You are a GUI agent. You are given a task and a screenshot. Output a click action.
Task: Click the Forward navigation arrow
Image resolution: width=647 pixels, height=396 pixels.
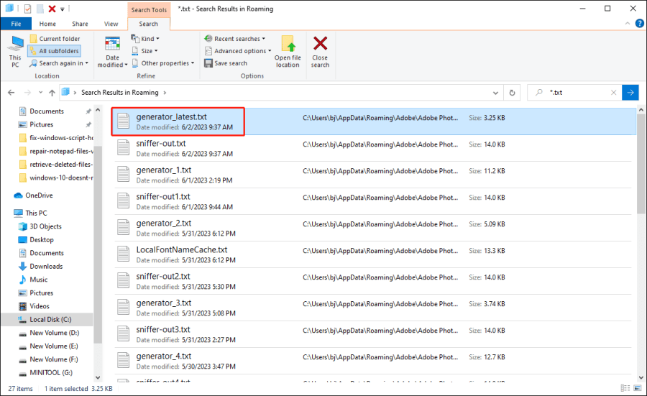coord(27,93)
